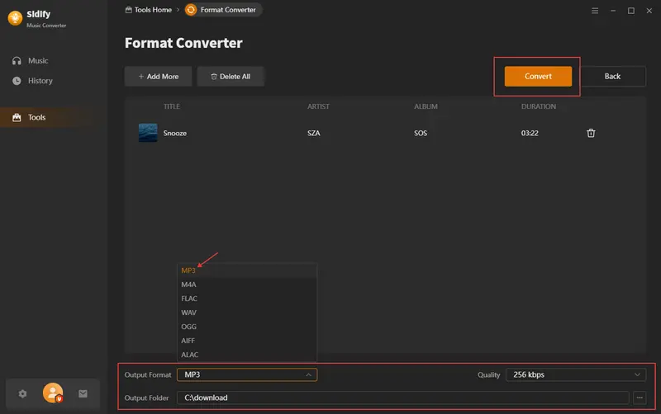Click the SZA artist cell
Image resolution: width=661 pixels, height=414 pixels.
pos(314,133)
